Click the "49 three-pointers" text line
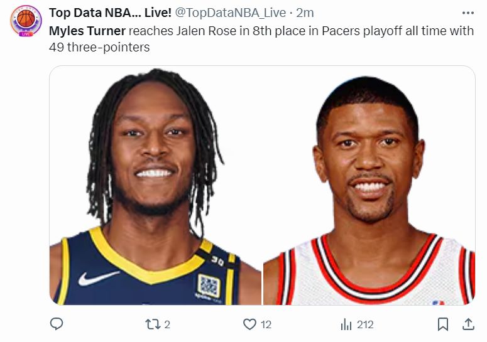The width and height of the screenshot is (487, 342). point(99,47)
